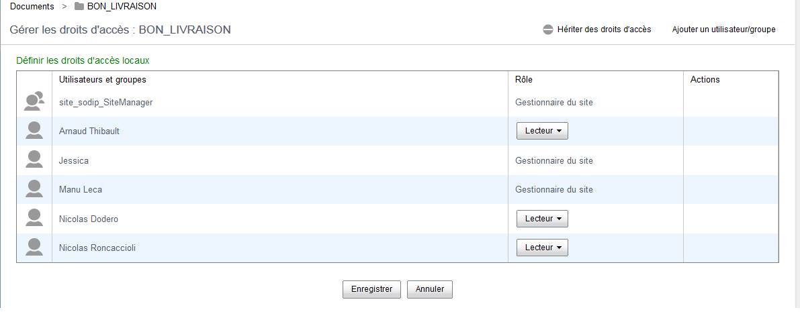Click the inherit permissions status icon
Viewport: 800px width, 318px height.
tap(548, 30)
